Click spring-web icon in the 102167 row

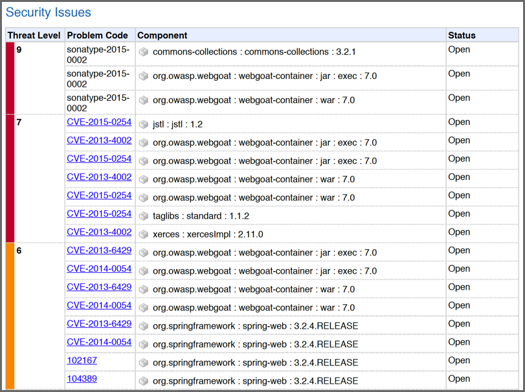click(144, 362)
